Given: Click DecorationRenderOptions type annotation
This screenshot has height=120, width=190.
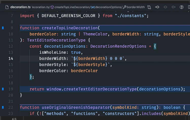Looking at the screenshot, I should click(x=118, y=46).
